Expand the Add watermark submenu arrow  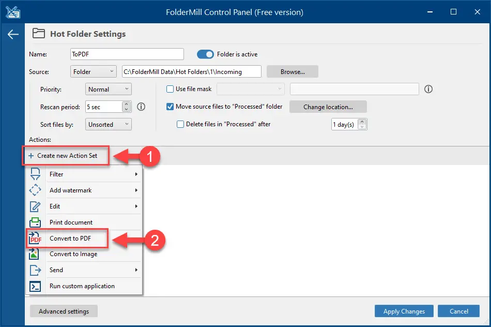136,190
